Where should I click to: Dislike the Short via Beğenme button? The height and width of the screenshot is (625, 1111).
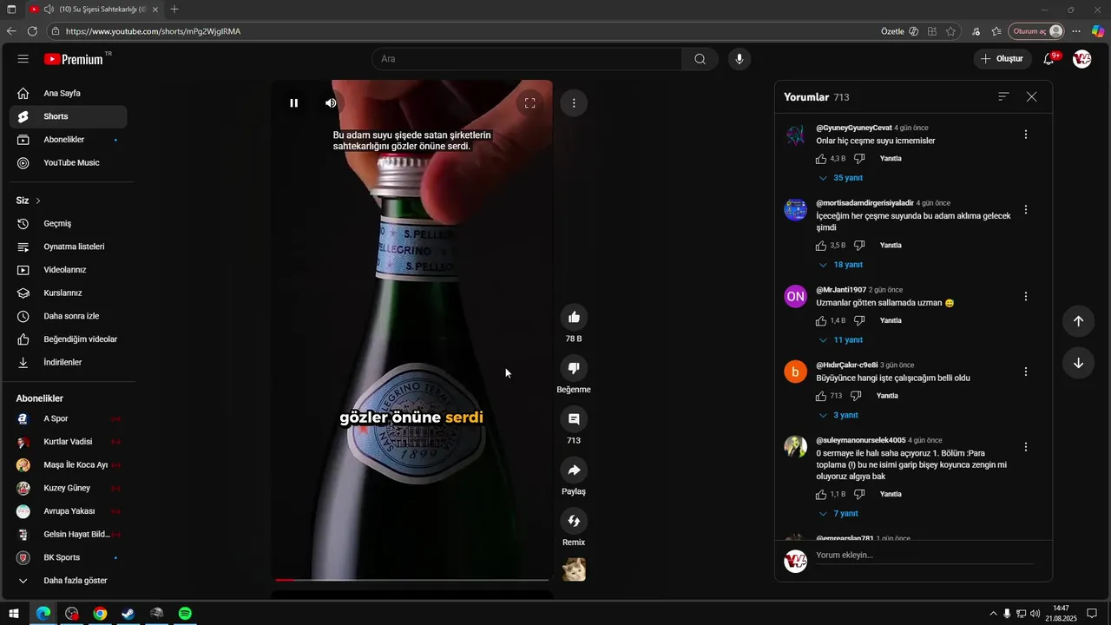(x=574, y=368)
